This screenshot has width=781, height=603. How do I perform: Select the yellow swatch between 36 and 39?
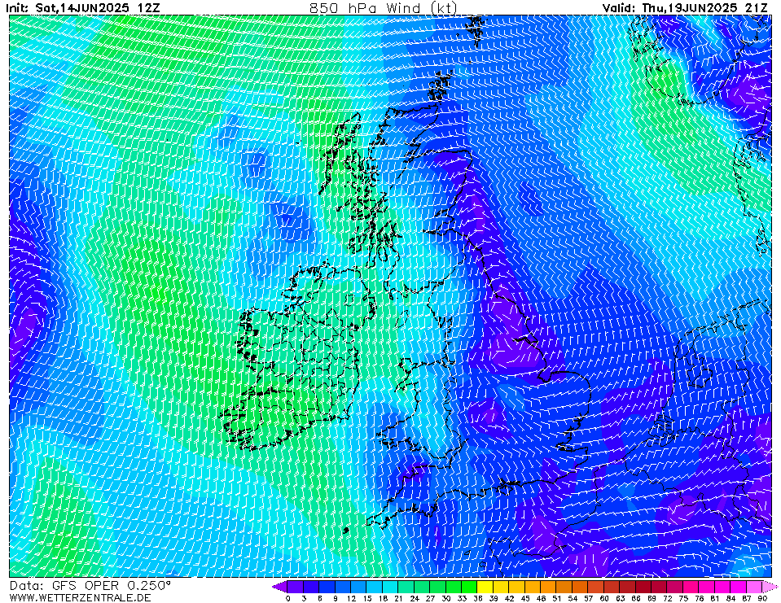tap(485, 587)
